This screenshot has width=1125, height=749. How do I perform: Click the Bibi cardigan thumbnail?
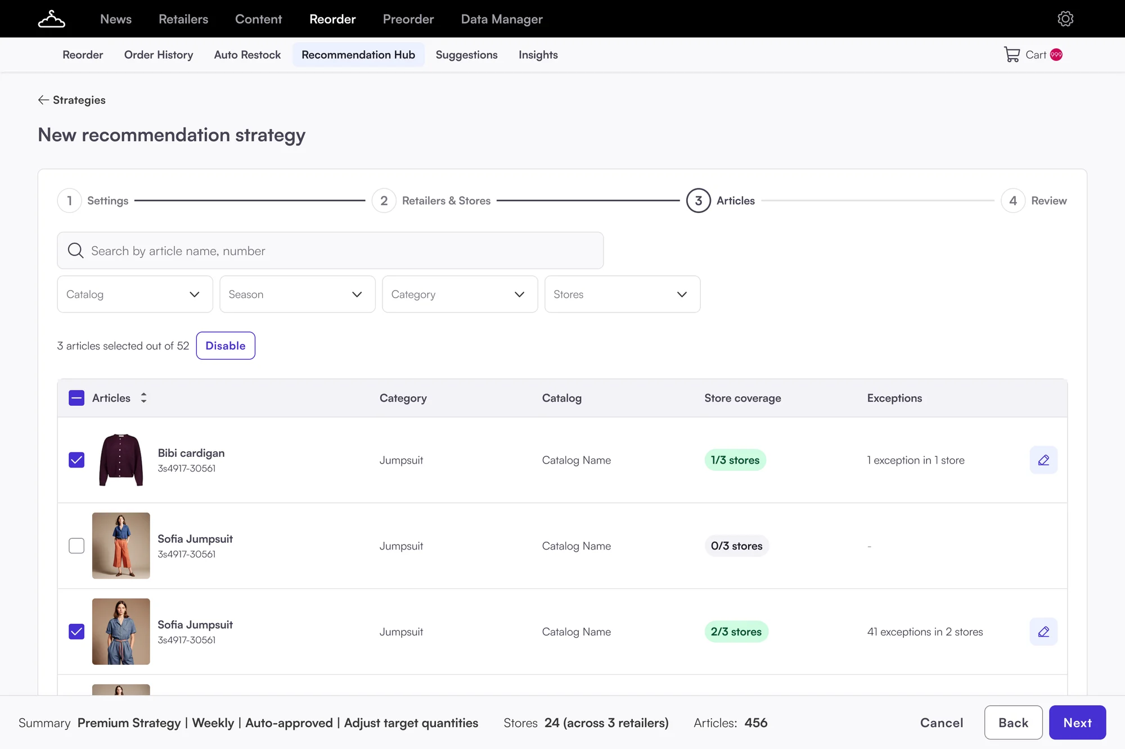[121, 460]
